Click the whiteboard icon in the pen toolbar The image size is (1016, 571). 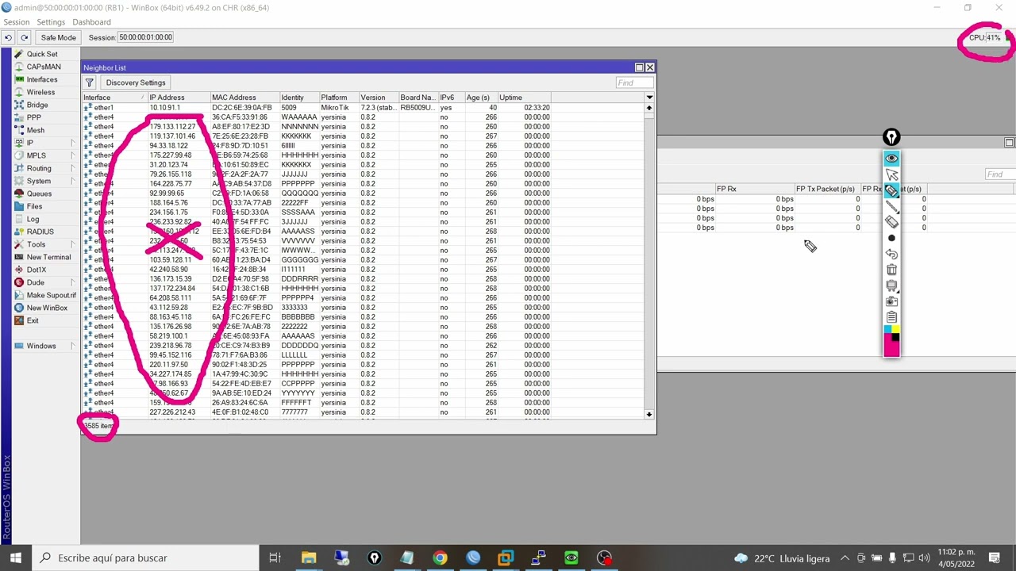(891, 285)
